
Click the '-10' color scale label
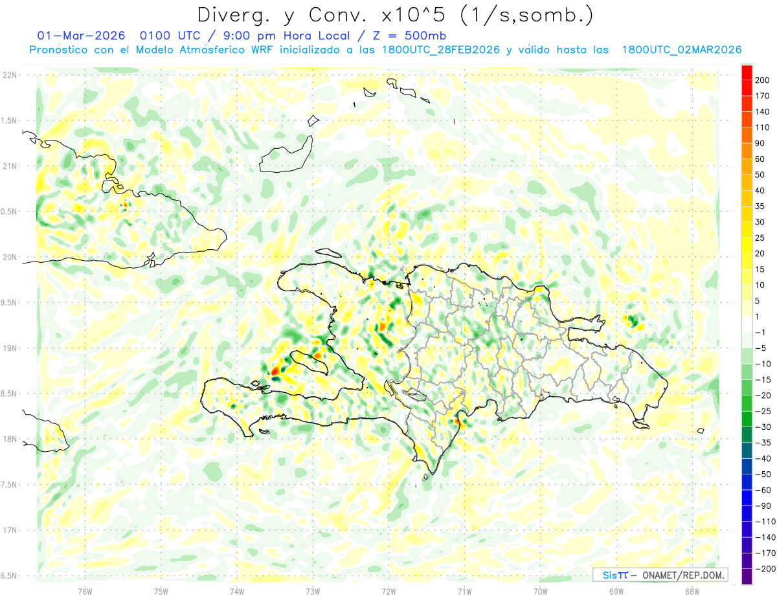[763, 364]
